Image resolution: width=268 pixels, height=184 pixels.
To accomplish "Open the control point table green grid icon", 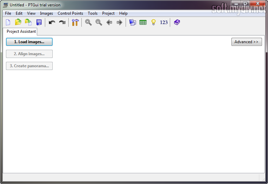I will pos(143,22).
